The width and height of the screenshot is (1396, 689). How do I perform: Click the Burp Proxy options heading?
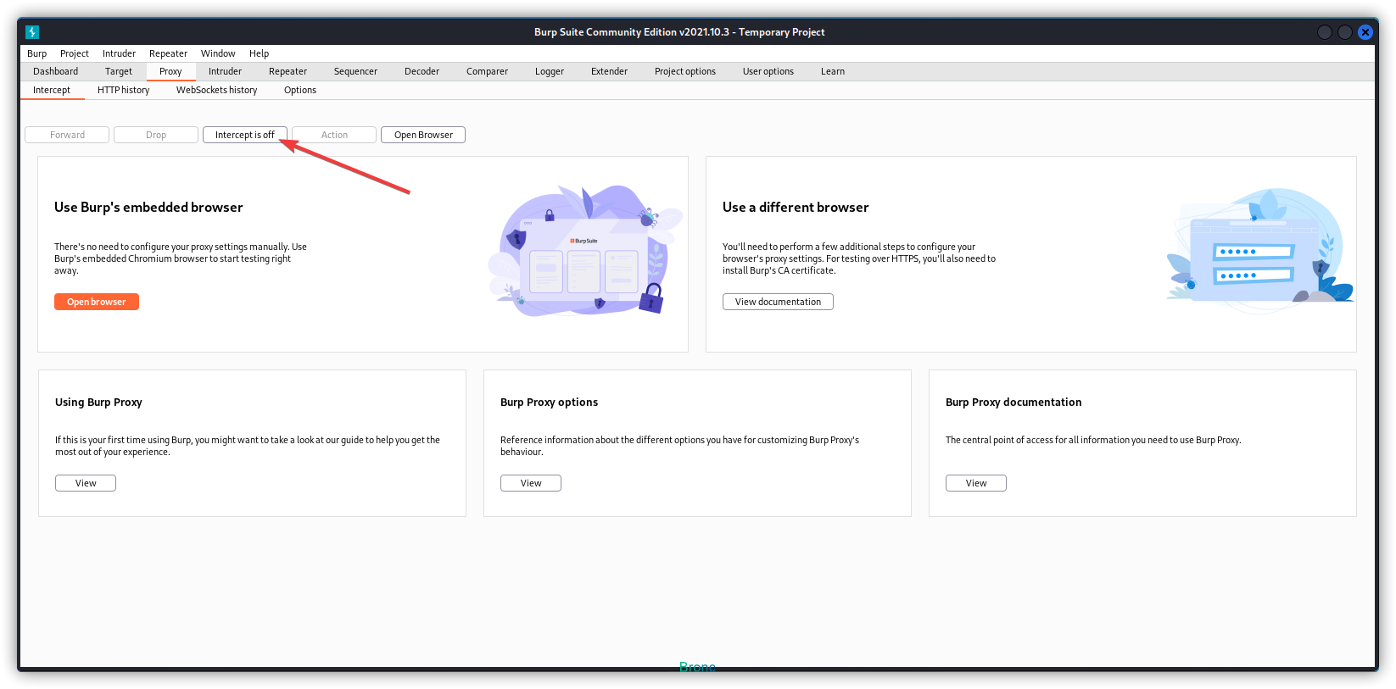point(549,403)
